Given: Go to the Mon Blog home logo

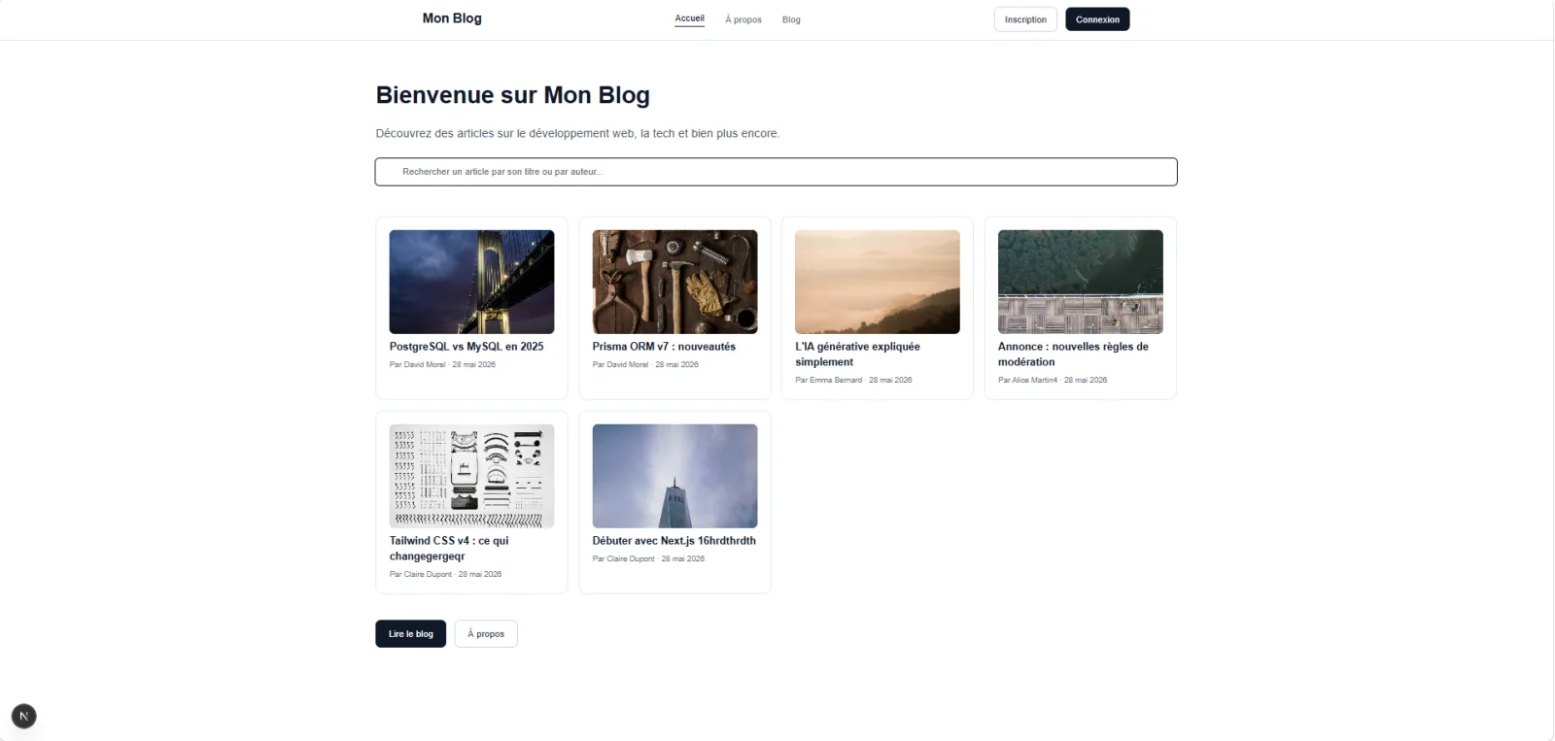Looking at the screenshot, I should (452, 18).
